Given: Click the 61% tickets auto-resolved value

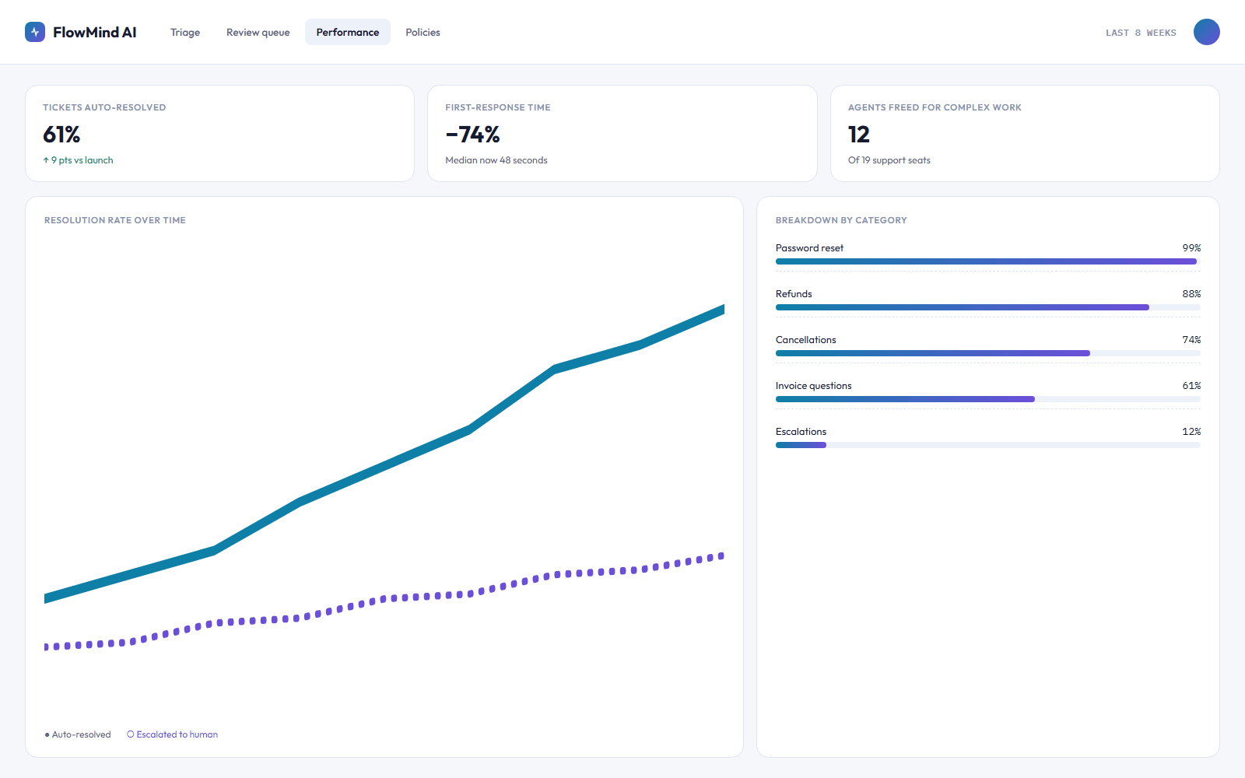Looking at the screenshot, I should pyautogui.click(x=61, y=135).
